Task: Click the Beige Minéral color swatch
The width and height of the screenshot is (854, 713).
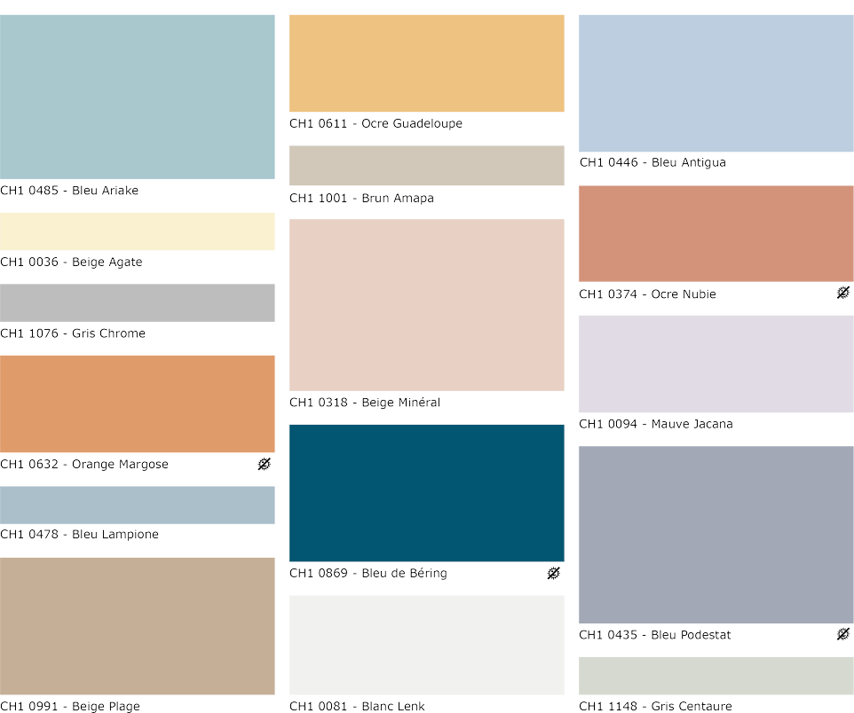Action: click(x=427, y=305)
